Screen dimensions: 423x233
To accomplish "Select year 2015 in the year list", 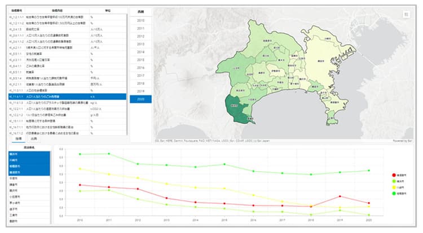I will click(140, 60).
